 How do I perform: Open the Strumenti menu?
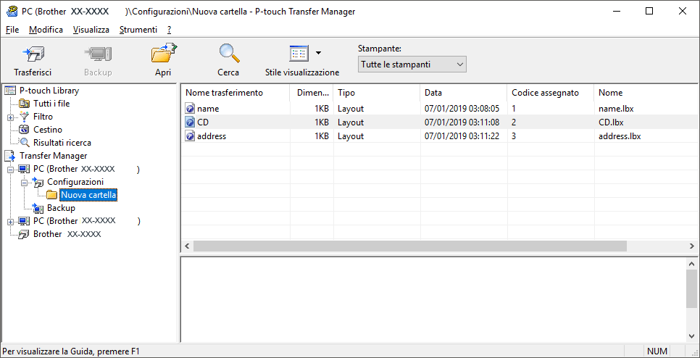(138, 30)
